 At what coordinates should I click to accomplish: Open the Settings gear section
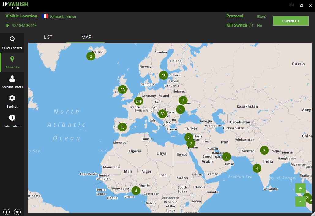(12, 101)
